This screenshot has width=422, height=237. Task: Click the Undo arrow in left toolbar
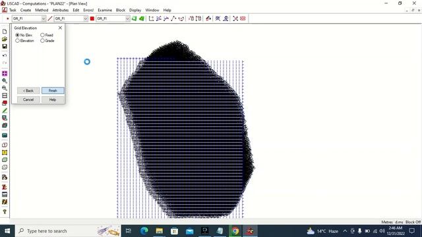pos(5,55)
